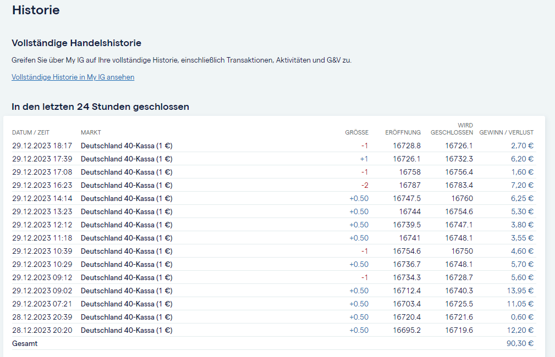Select the opening price 16703.4
Image resolution: width=555 pixels, height=357 pixels.
pyautogui.click(x=406, y=304)
